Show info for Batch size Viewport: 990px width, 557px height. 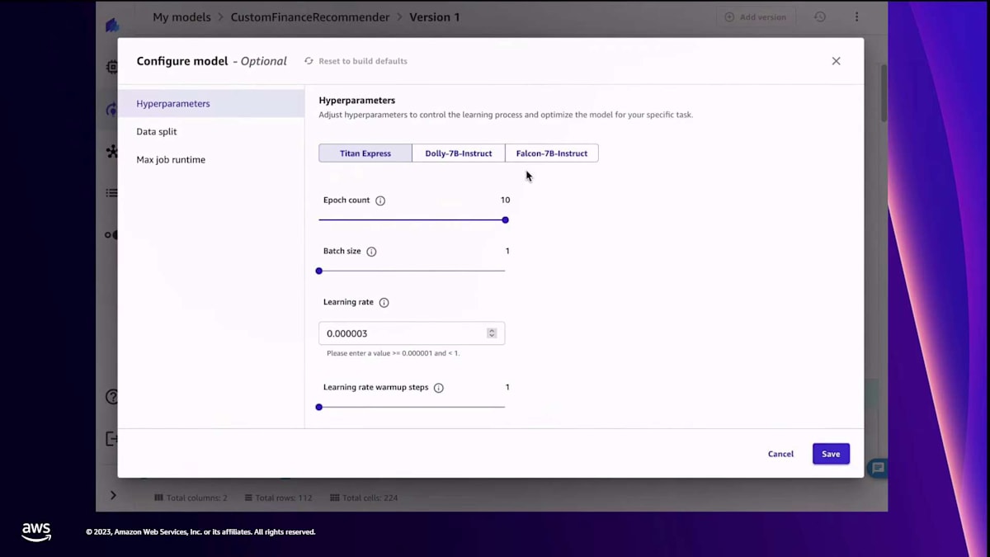click(371, 252)
